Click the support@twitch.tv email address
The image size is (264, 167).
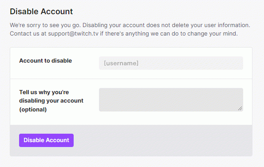point(73,34)
